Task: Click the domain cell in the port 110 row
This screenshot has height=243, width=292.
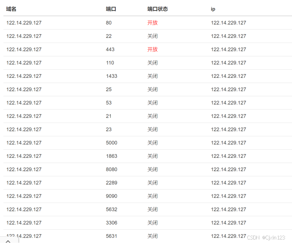Action: pyautogui.click(x=24, y=63)
